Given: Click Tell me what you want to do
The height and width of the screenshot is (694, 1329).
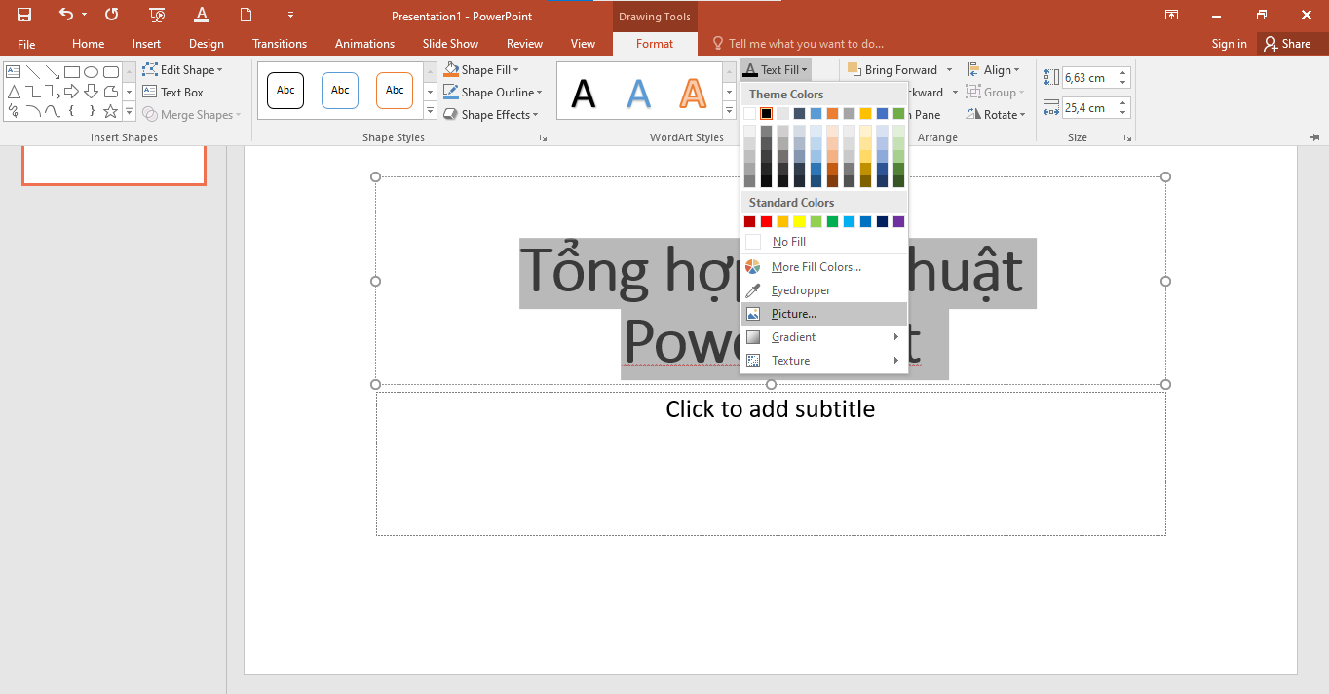Looking at the screenshot, I should coord(799,44).
